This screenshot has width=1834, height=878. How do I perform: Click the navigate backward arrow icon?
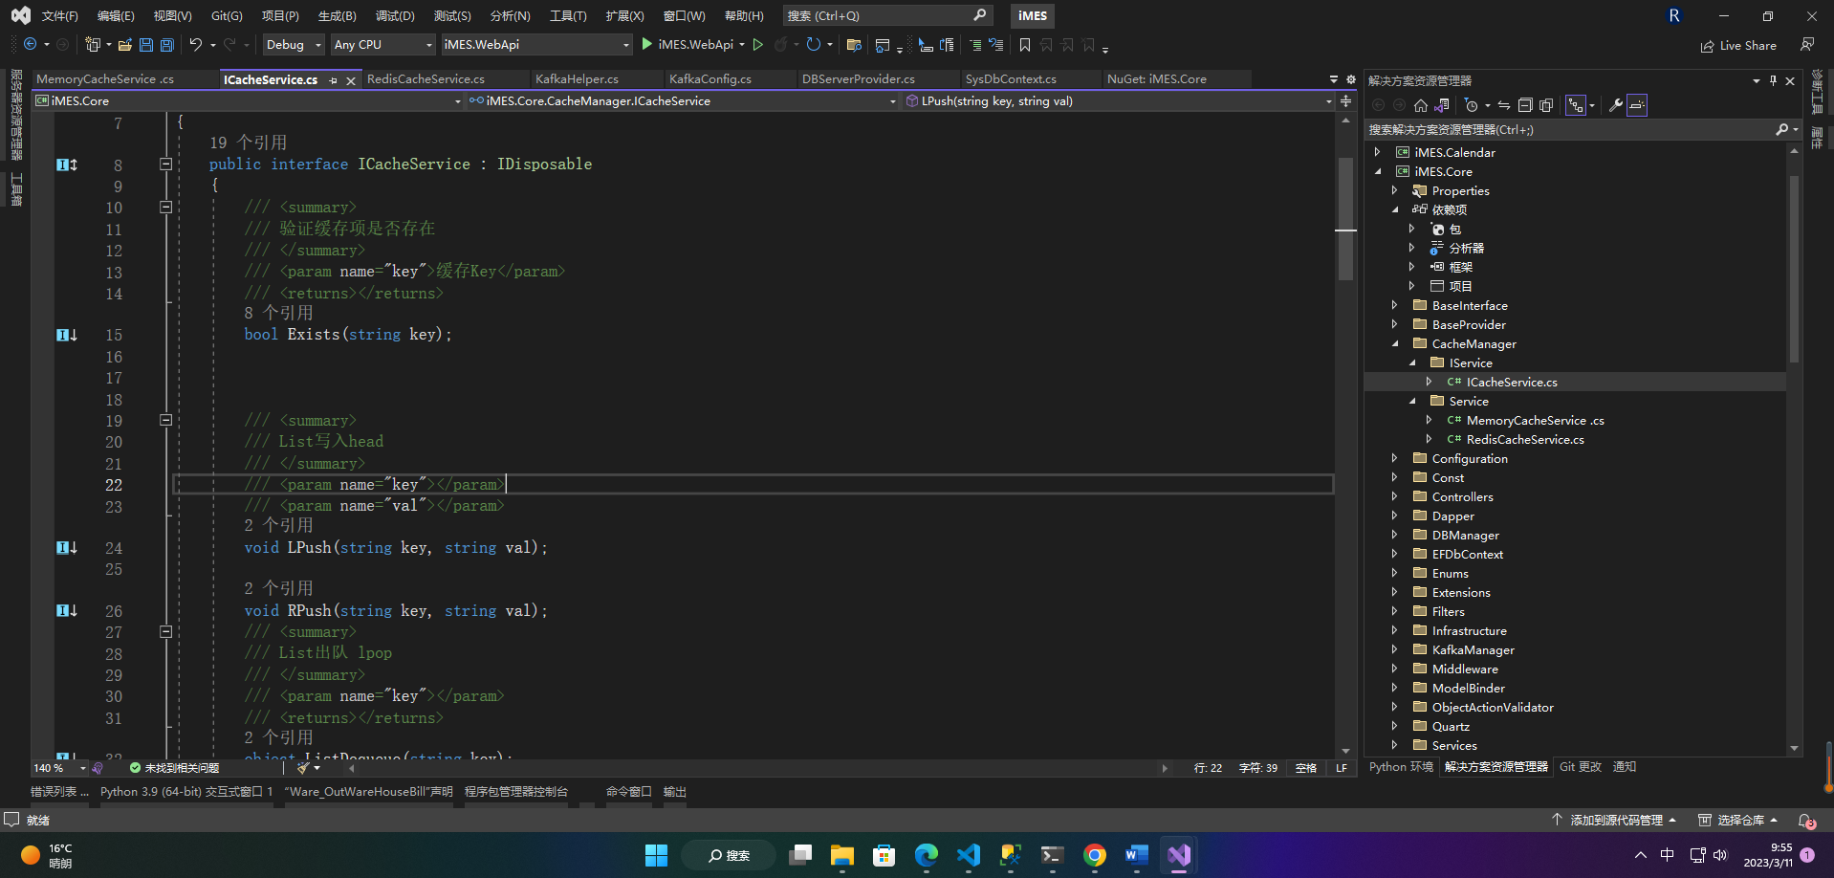pyautogui.click(x=31, y=45)
